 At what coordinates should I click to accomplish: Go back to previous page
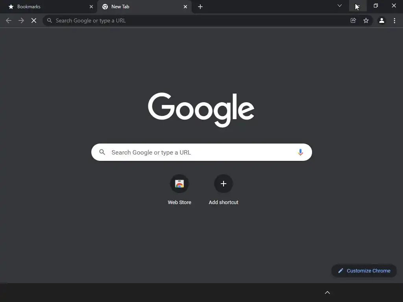[9, 20]
